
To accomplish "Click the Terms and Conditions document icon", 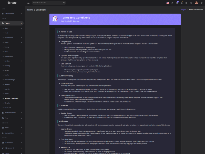I will (55, 19).
